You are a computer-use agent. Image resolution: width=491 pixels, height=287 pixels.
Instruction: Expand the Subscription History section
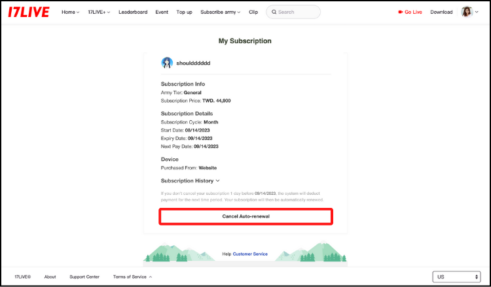click(x=190, y=180)
